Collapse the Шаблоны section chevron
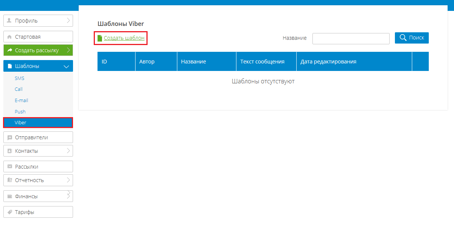Viewport: 454px width, 226px height. [67, 66]
